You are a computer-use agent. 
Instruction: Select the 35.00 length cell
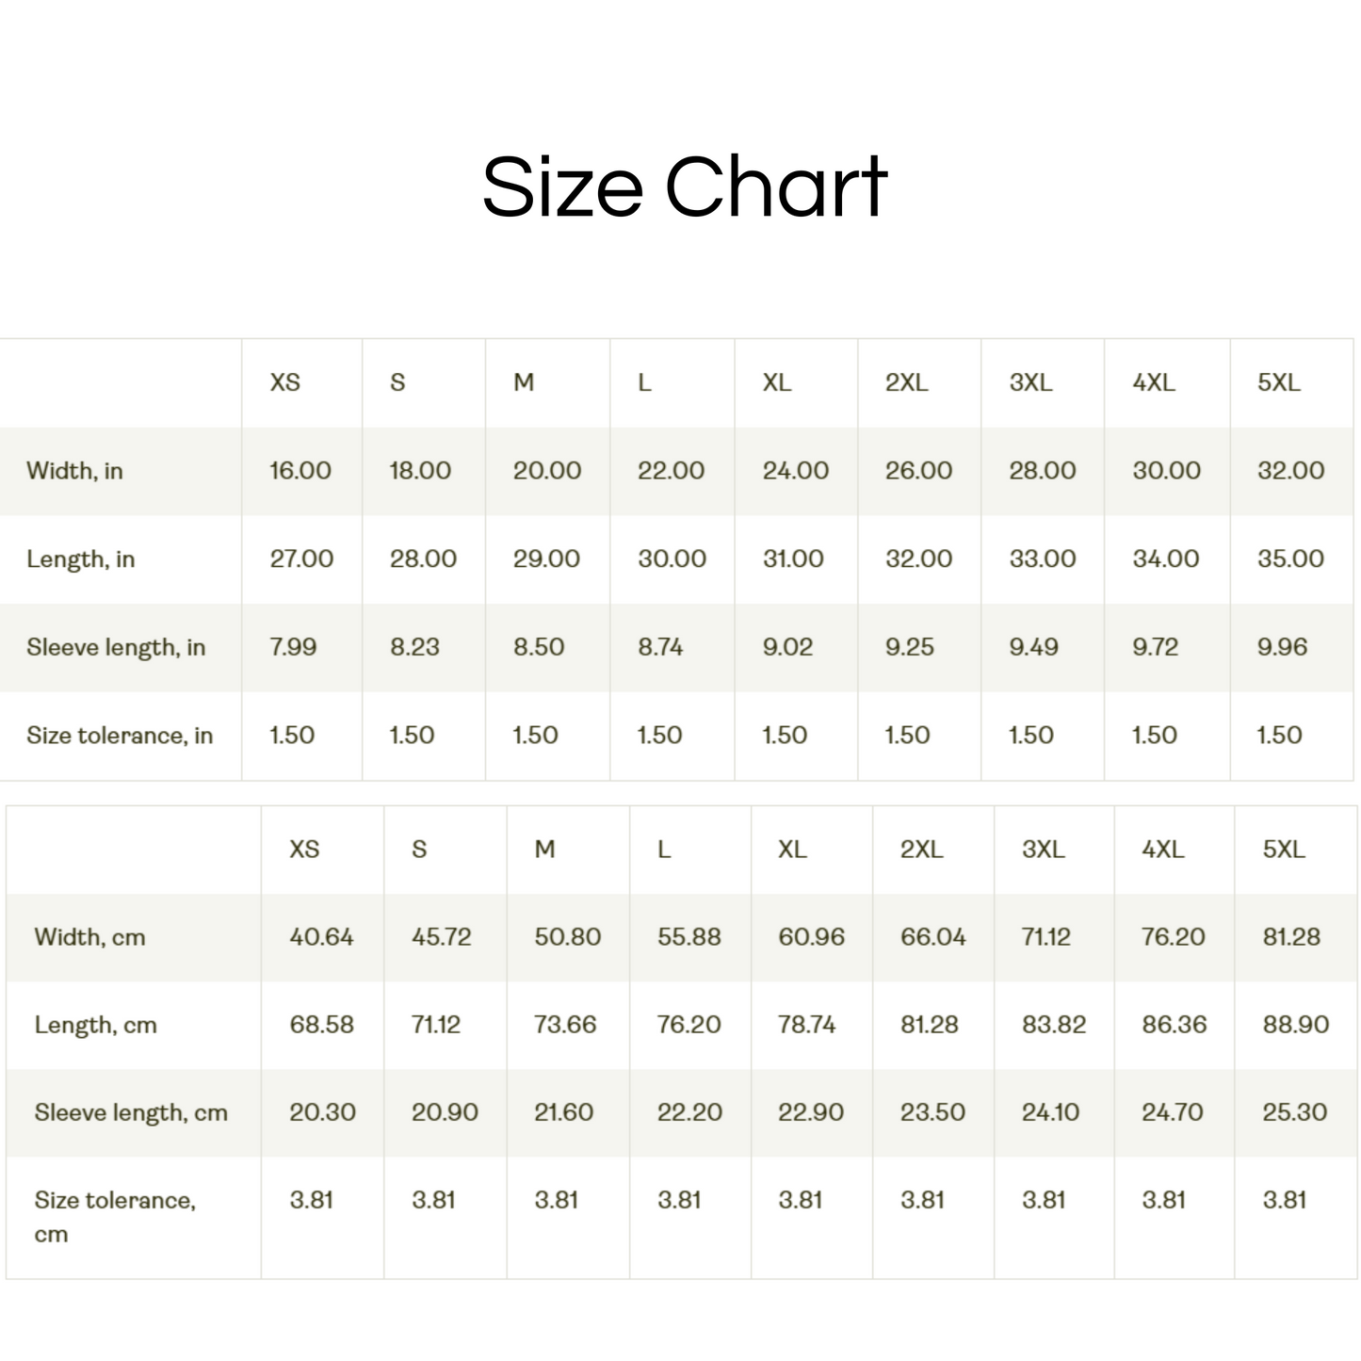coord(1291,559)
